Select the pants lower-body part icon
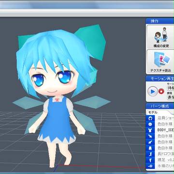 pos(150,148)
